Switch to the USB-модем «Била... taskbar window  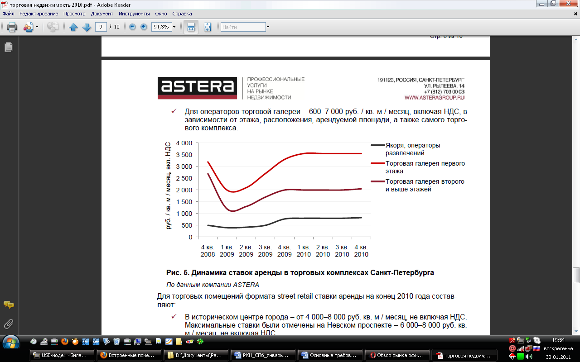tap(63, 355)
